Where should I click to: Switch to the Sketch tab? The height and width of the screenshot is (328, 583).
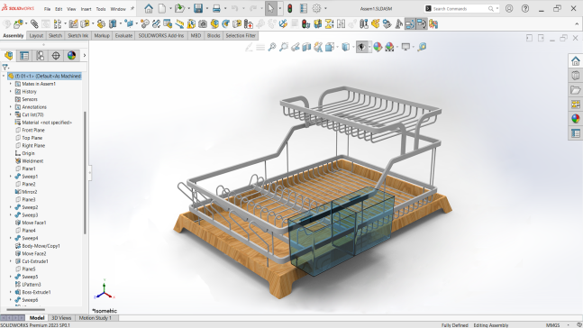point(55,36)
